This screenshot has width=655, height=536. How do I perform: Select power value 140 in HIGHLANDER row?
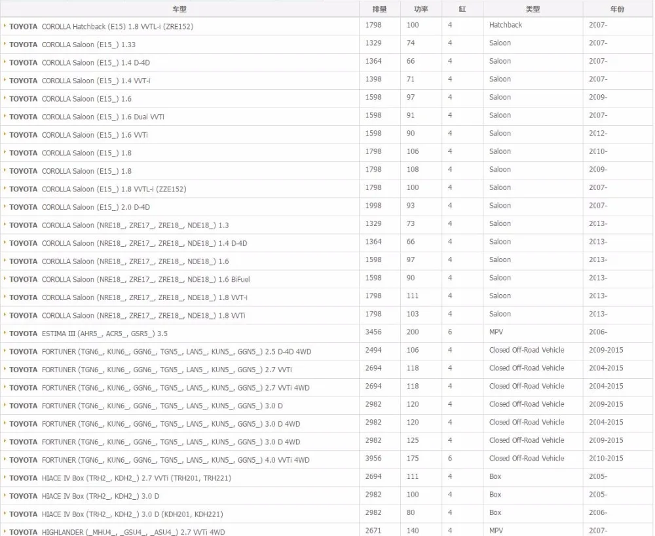(413, 531)
